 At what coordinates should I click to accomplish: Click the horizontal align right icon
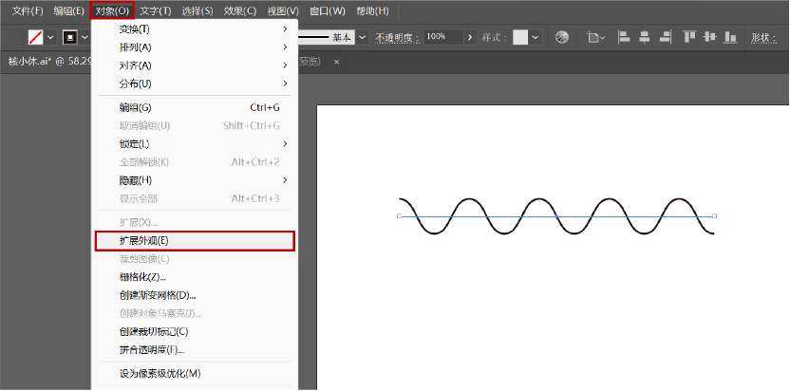coord(665,37)
